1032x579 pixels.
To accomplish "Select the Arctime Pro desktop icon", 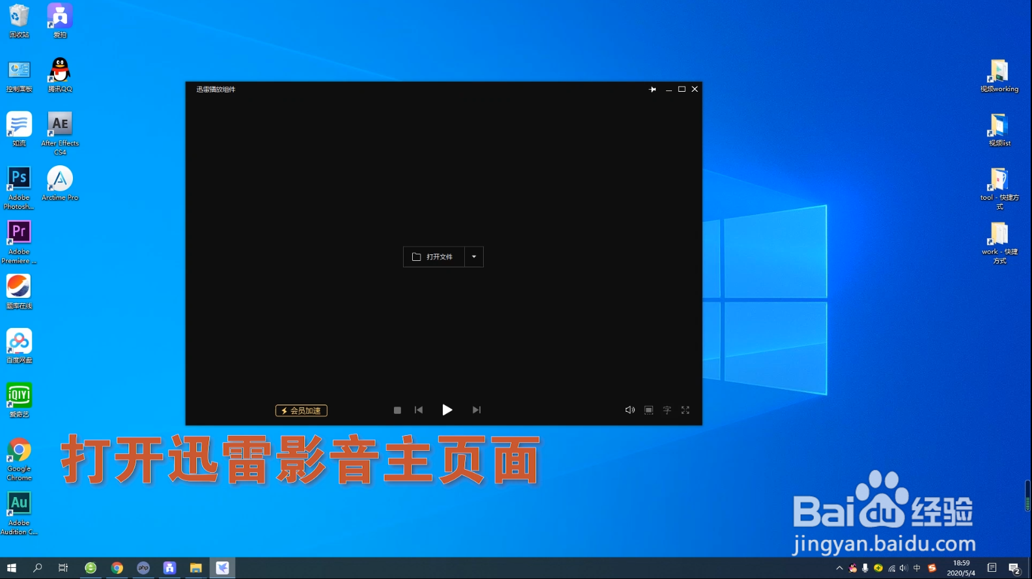I will (x=60, y=183).
